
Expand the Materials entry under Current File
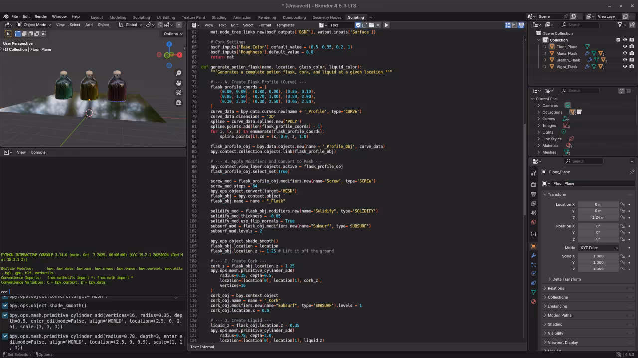tap(539, 145)
